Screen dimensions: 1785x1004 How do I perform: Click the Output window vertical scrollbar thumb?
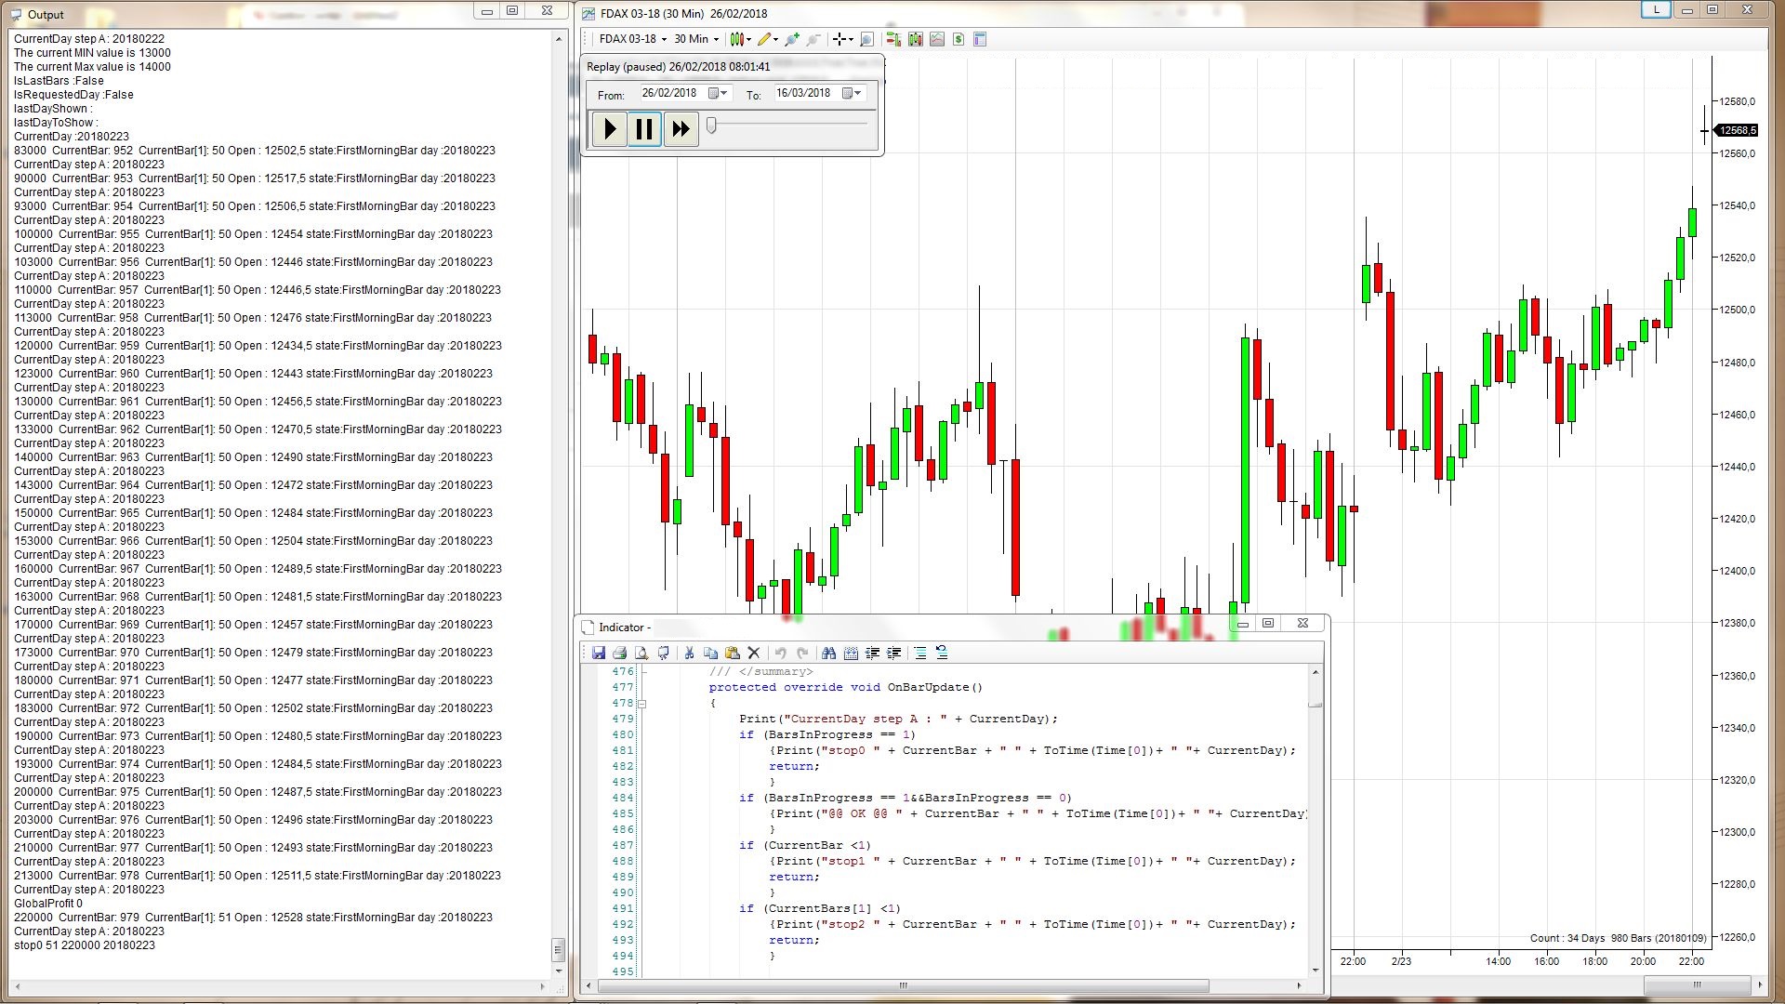tap(559, 949)
